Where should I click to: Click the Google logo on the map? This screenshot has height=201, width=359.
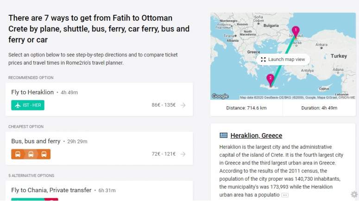(x=220, y=96)
